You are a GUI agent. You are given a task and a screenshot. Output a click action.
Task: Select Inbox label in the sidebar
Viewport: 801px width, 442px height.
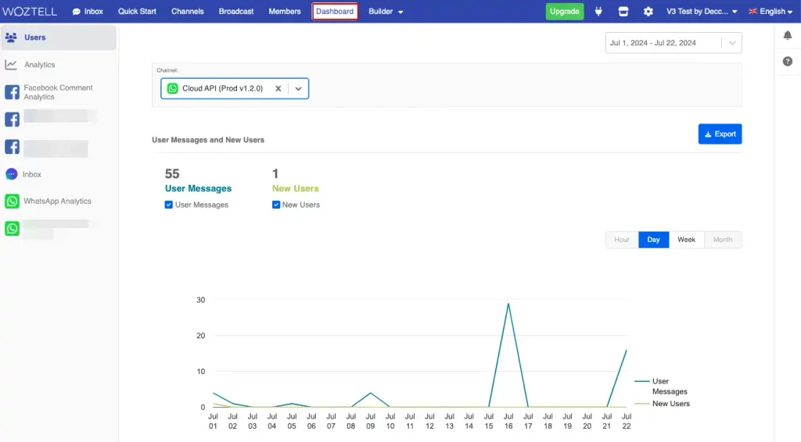[31, 174]
